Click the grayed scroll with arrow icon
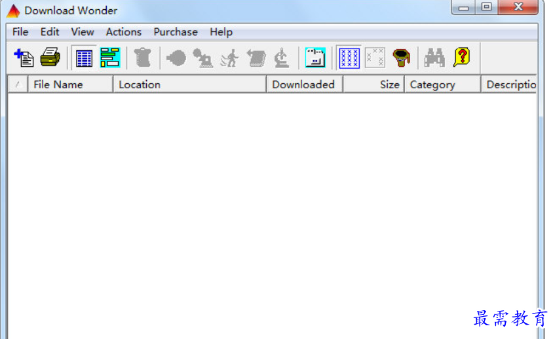This screenshot has height=339, width=553. click(x=256, y=58)
